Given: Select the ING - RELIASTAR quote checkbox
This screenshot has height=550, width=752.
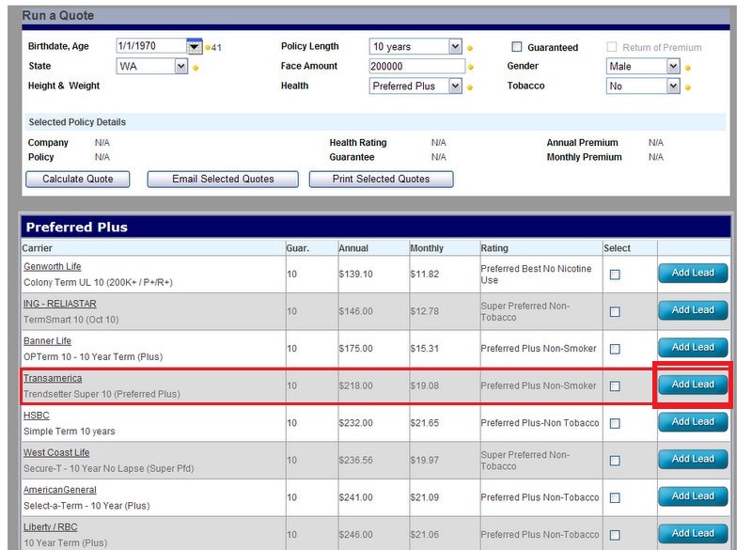Looking at the screenshot, I should (615, 312).
